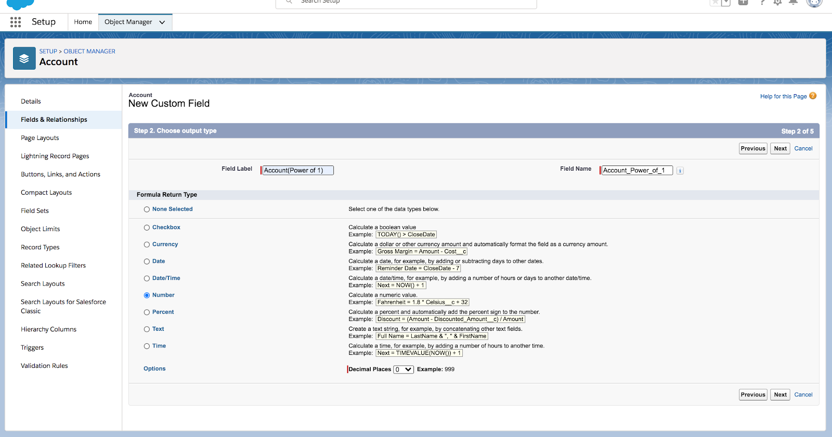Select the Time return type radio
The height and width of the screenshot is (437, 832).
147,346
